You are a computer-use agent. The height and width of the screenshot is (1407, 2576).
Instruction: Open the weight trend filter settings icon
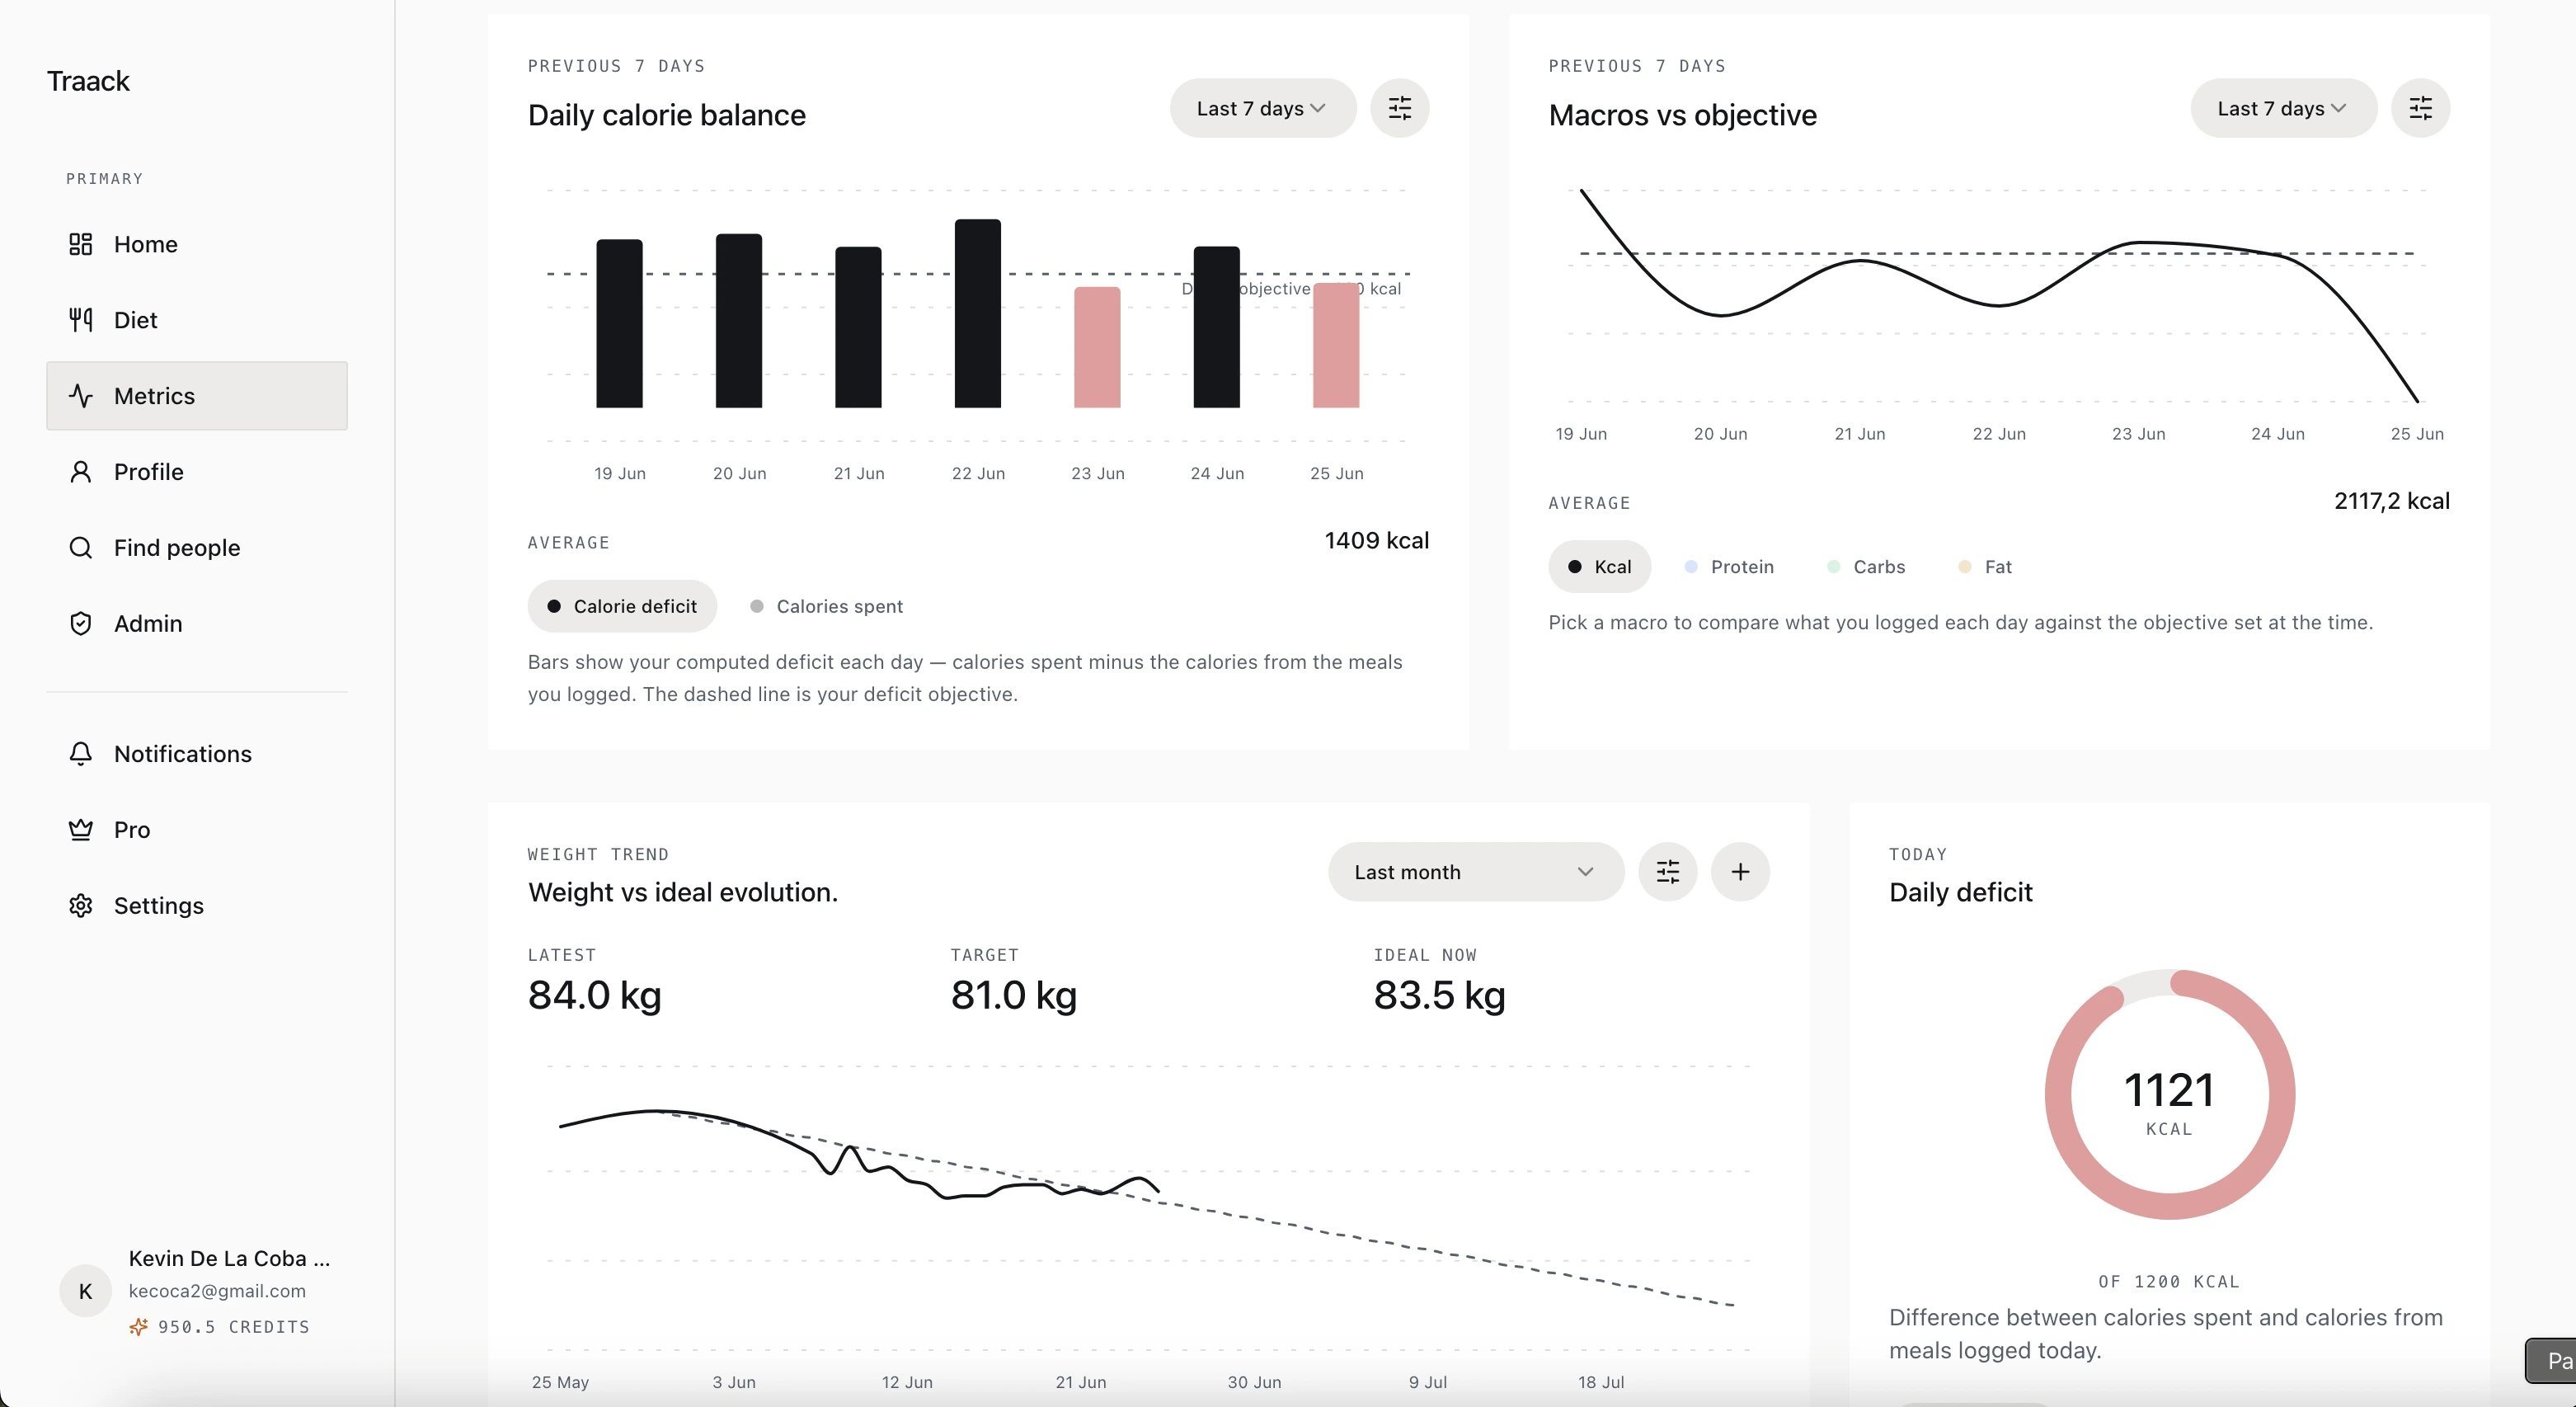click(x=1667, y=872)
